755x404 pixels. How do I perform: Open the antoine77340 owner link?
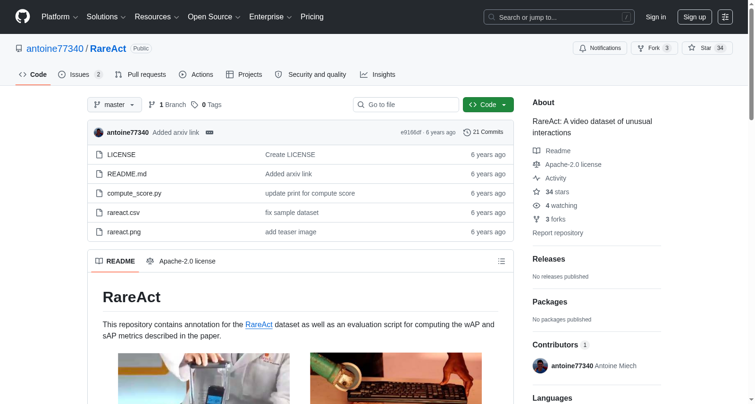tap(55, 49)
